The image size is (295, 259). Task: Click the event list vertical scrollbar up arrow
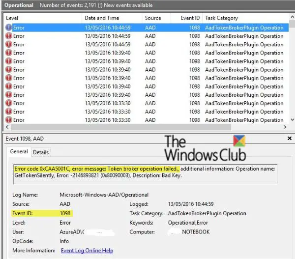point(292,17)
